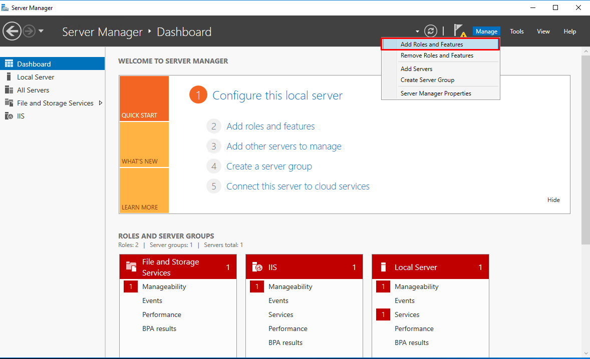
Task: Click the forward navigation arrow
Action: (29, 31)
